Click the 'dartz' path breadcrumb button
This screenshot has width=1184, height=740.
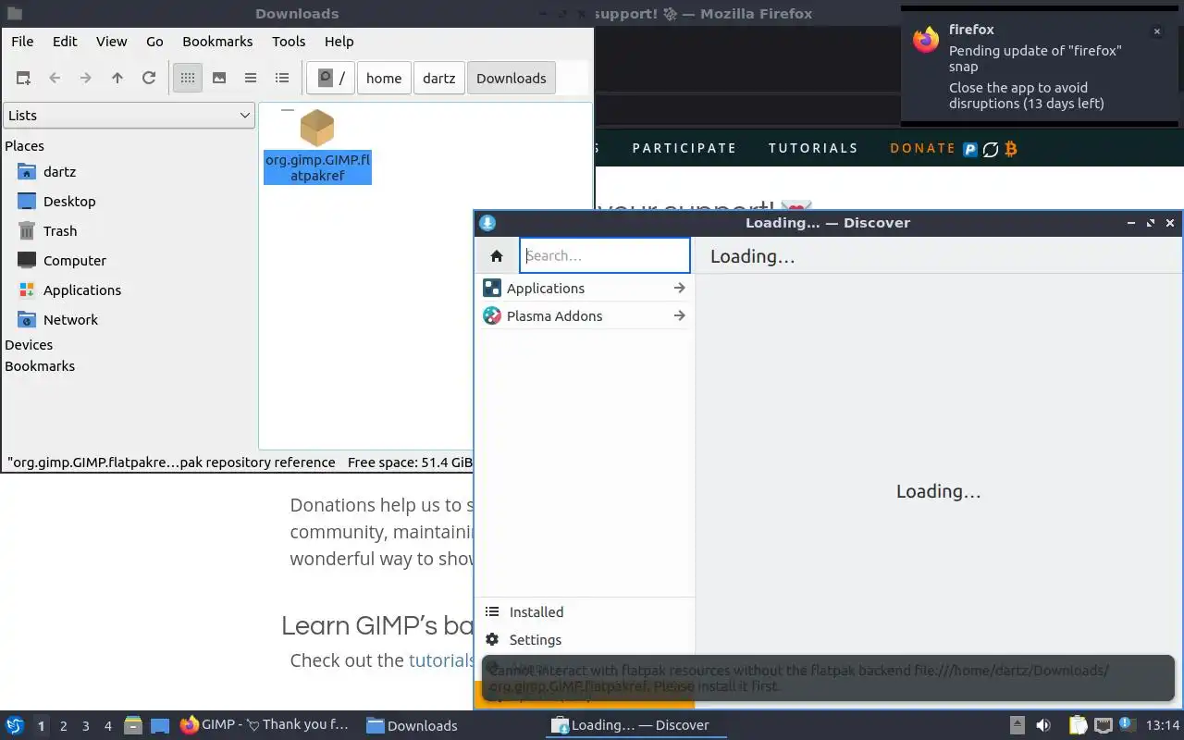439,79
